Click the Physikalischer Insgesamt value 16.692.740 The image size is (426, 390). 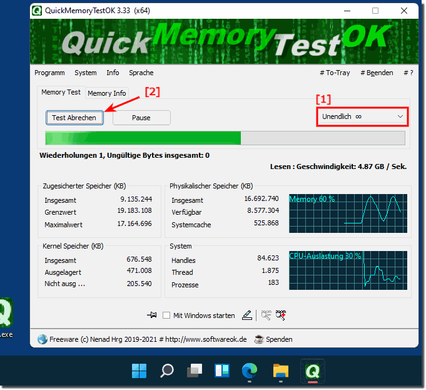click(x=261, y=198)
